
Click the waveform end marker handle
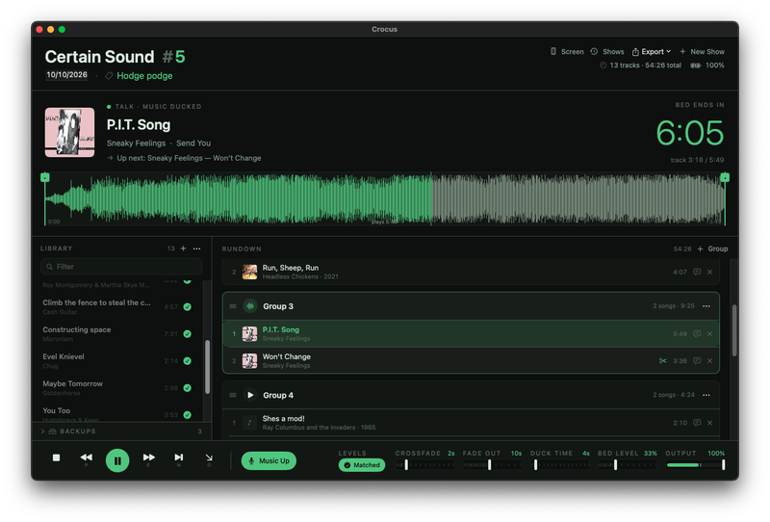coord(725,177)
